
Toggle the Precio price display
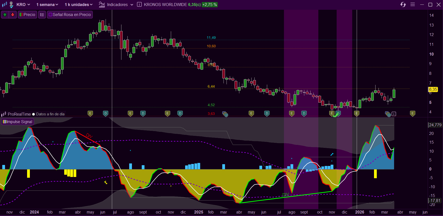(27, 15)
